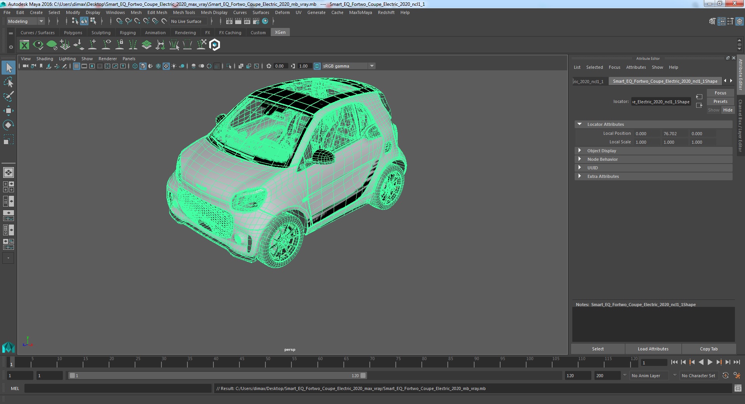Toggle wireframe display mode cube

pos(135,66)
